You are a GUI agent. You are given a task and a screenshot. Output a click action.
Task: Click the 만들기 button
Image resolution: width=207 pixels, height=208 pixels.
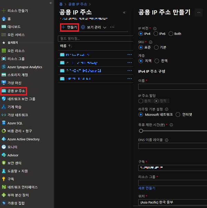[x=69, y=28]
